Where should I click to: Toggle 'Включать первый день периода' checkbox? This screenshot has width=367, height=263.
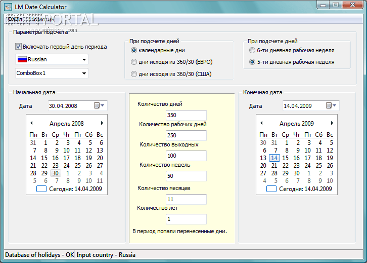[18, 47]
